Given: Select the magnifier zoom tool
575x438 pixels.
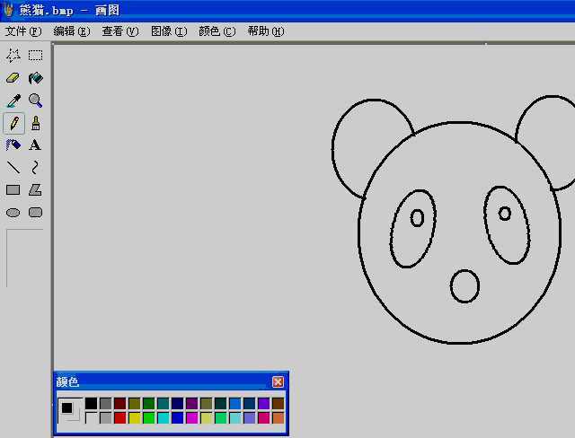Looking at the screenshot, I should 36,101.
